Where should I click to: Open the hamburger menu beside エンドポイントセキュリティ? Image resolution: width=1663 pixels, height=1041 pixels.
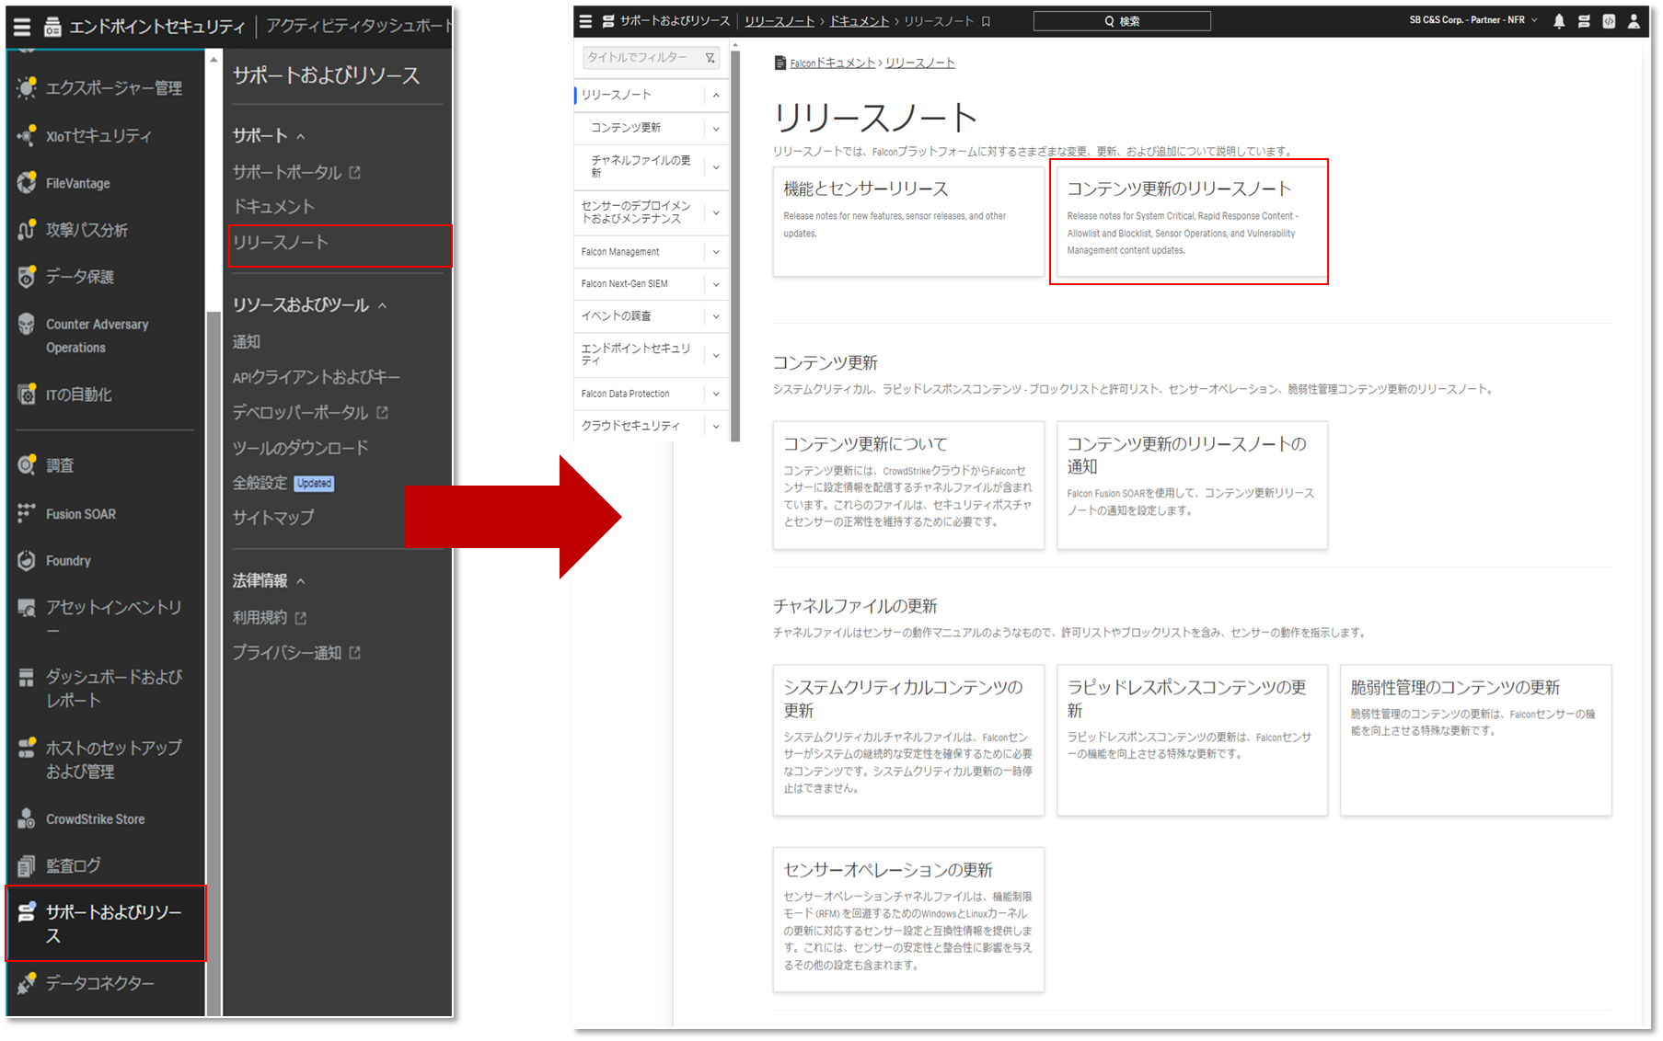(21, 27)
